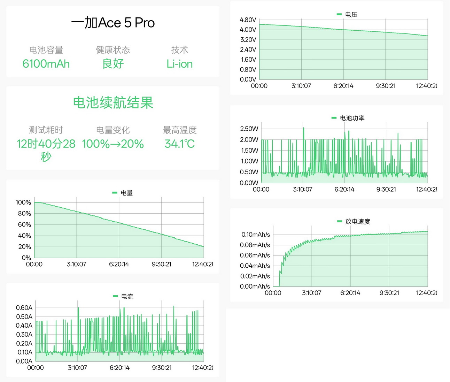Select the 12时40分28秒 test duration value
The height and width of the screenshot is (382, 450).
(46, 150)
